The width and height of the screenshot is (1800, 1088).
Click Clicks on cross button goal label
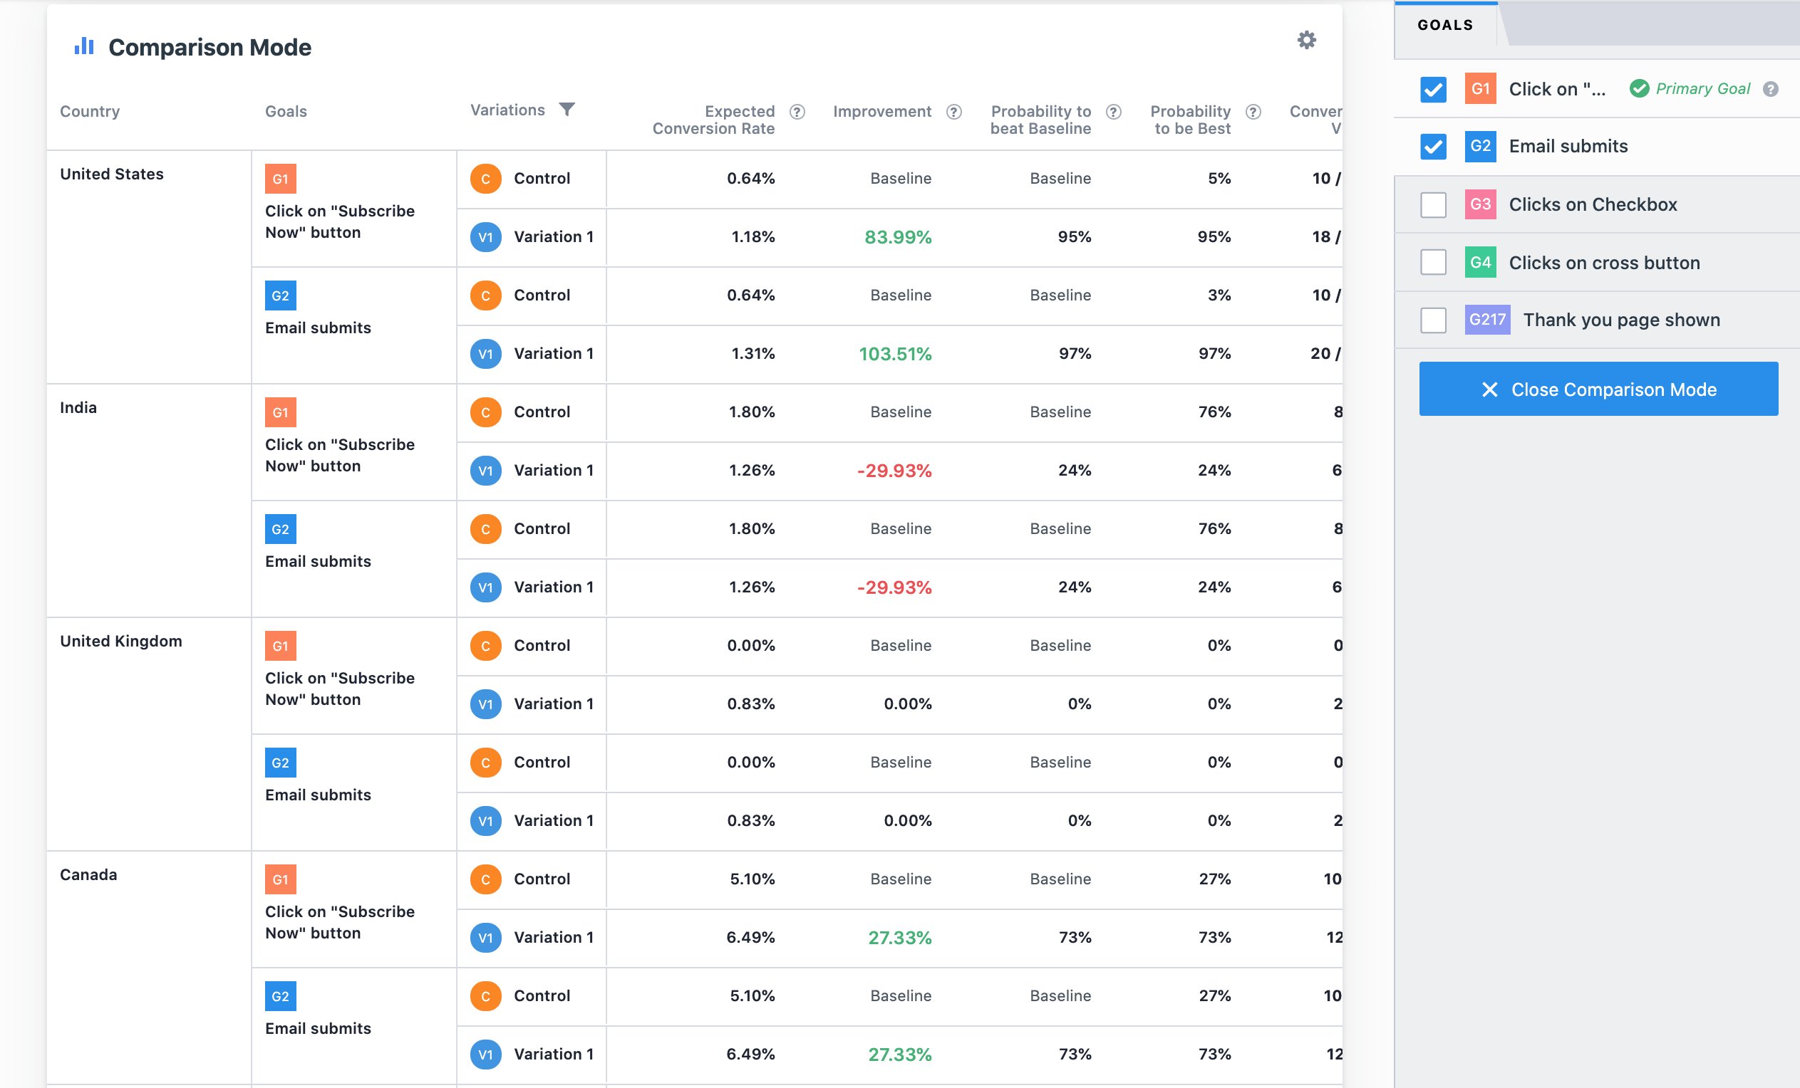pyautogui.click(x=1604, y=263)
